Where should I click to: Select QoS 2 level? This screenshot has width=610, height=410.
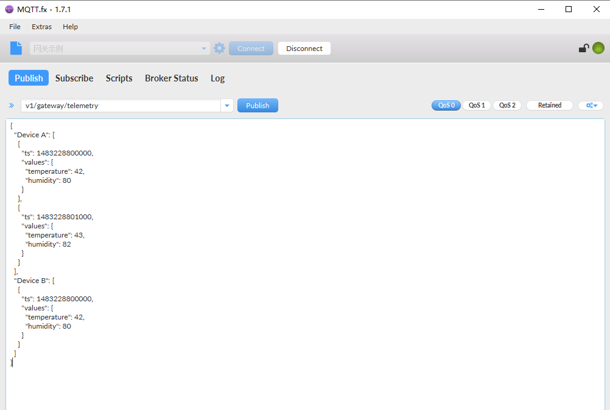[x=507, y=105]
